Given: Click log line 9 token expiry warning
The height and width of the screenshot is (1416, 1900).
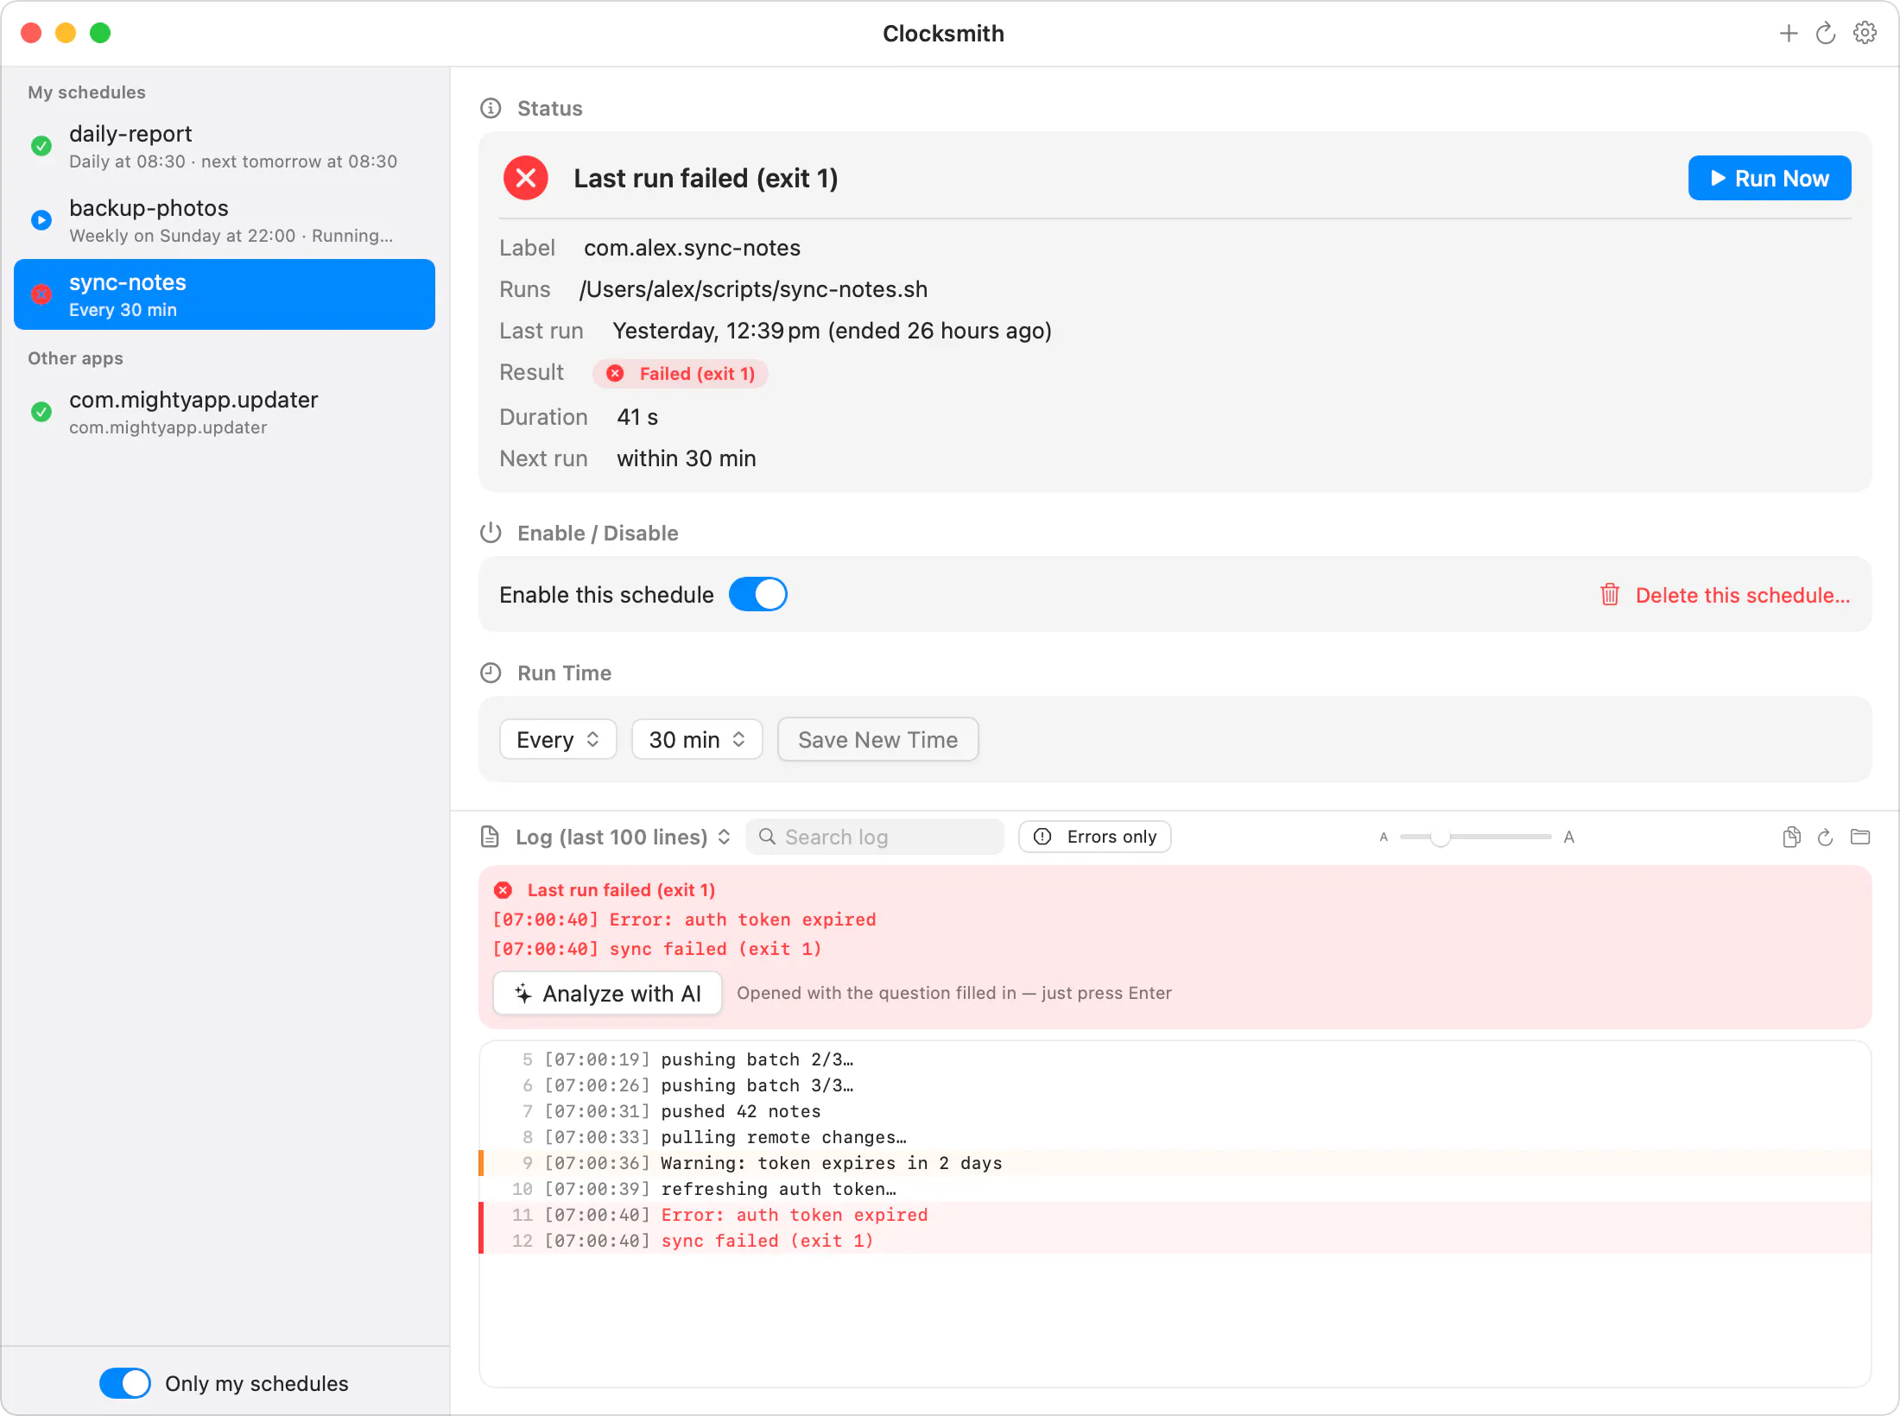Looking at the screenshot, I should coord(1175,1163).
